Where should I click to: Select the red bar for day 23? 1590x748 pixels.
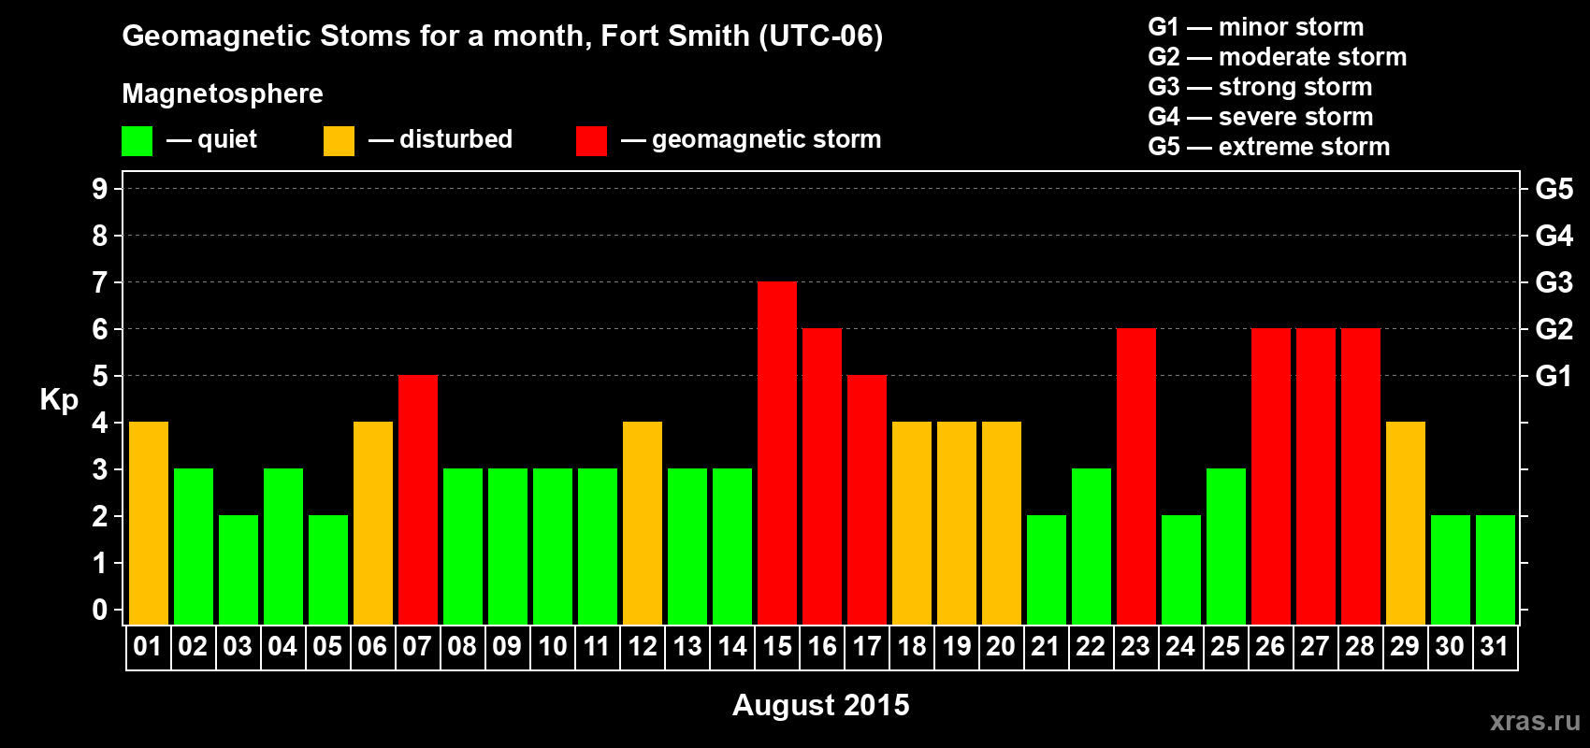(x=1136, y=476)
